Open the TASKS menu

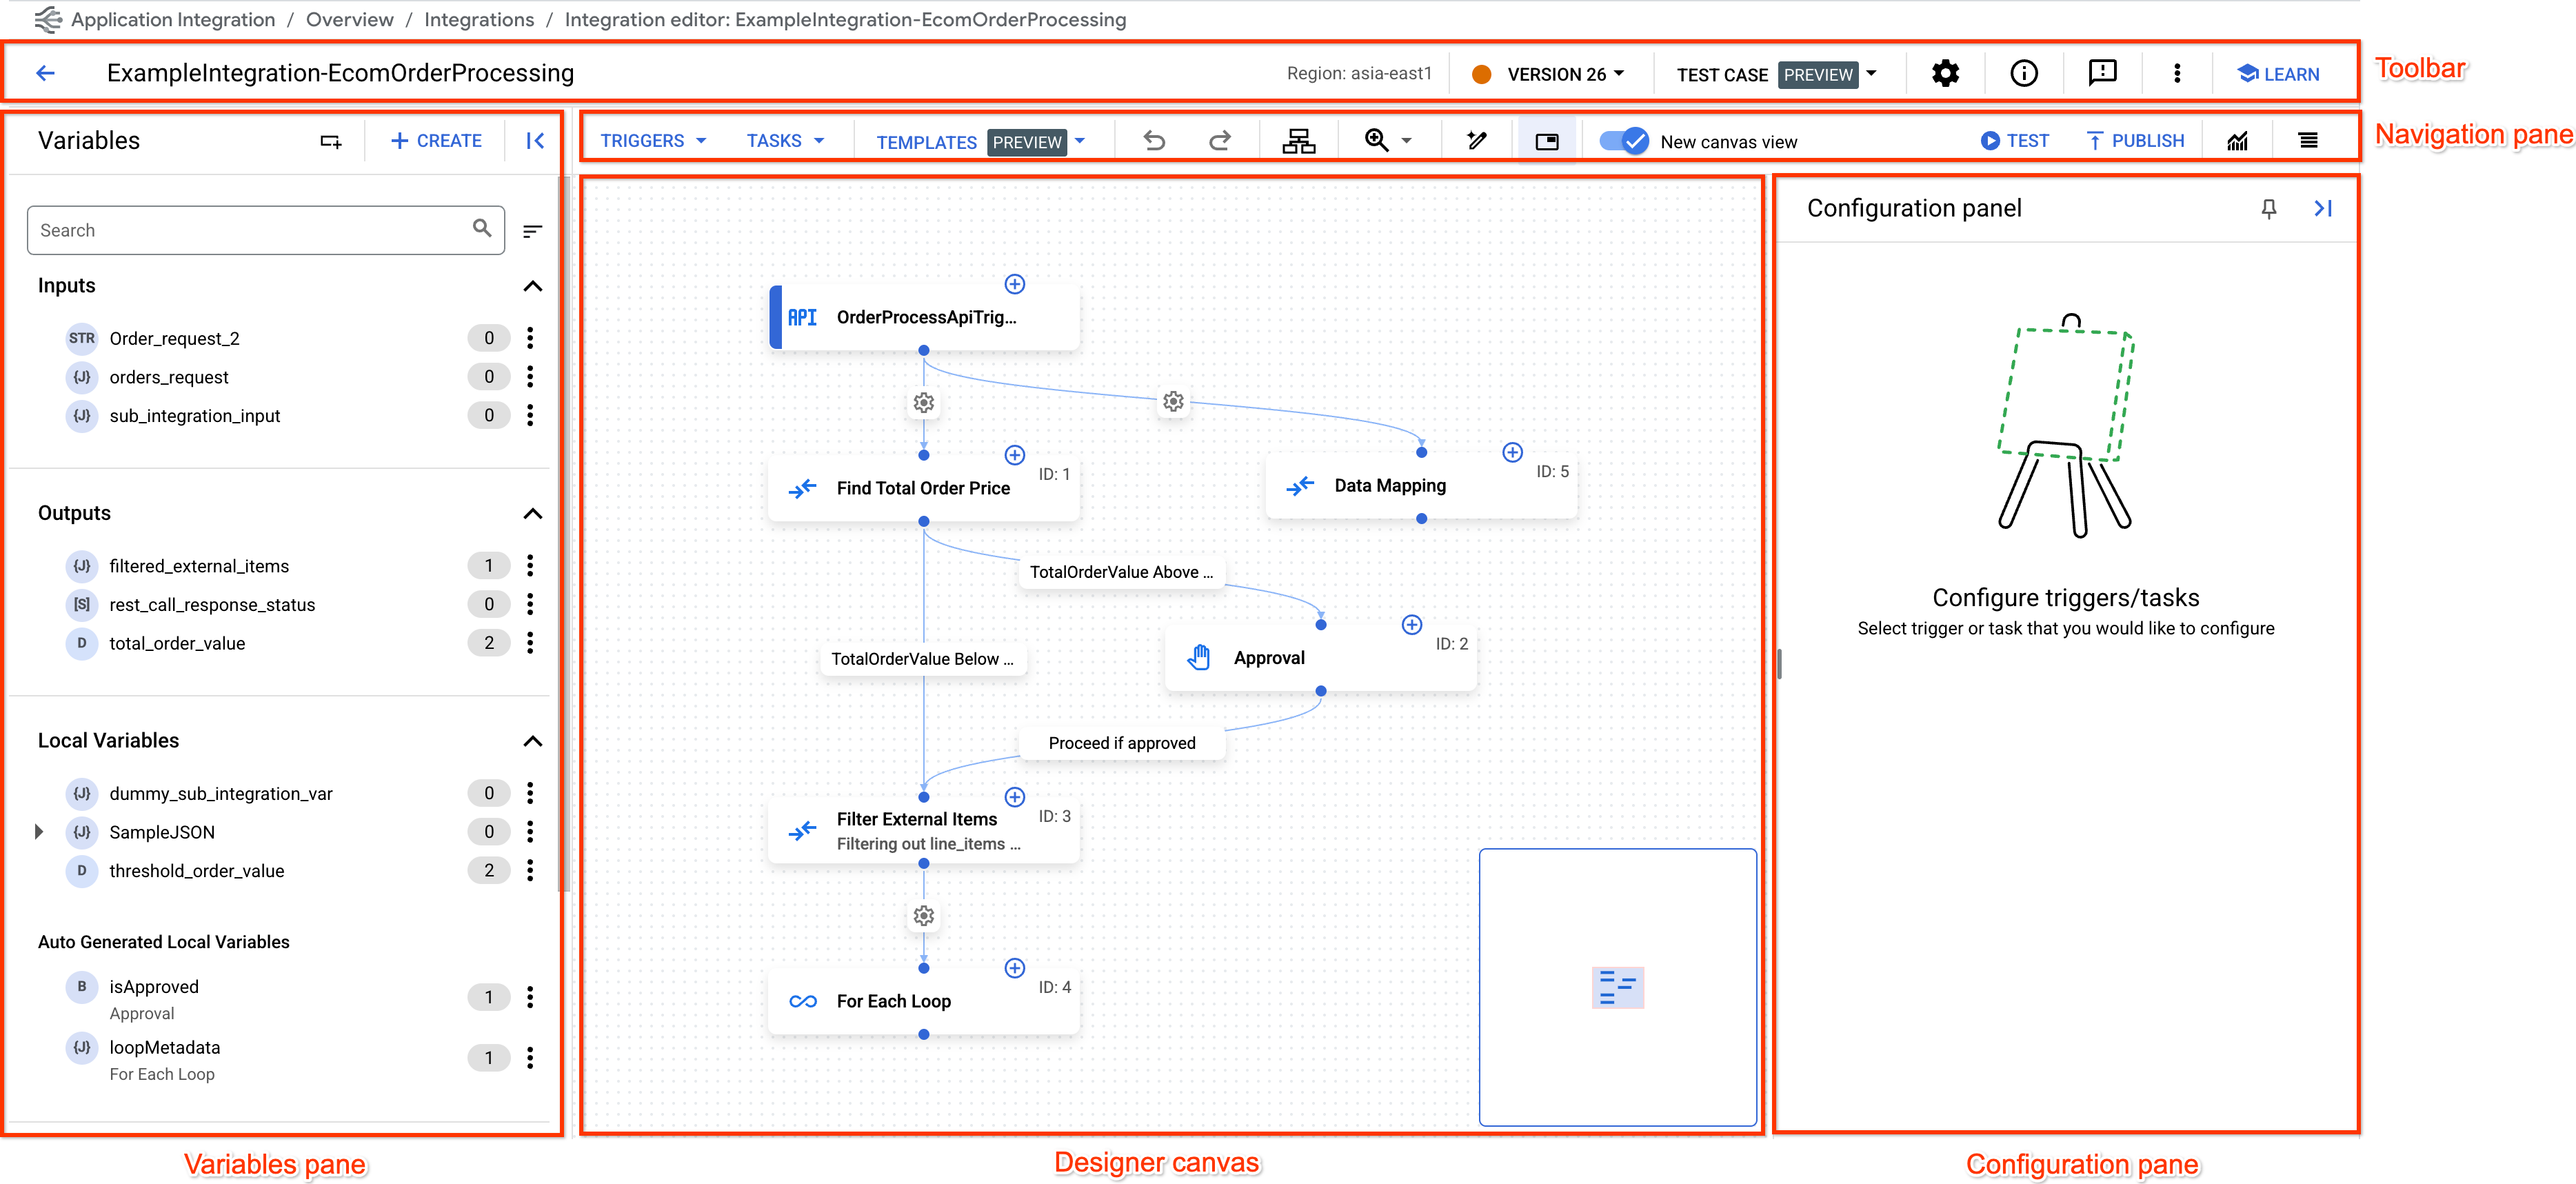[785, 140]
